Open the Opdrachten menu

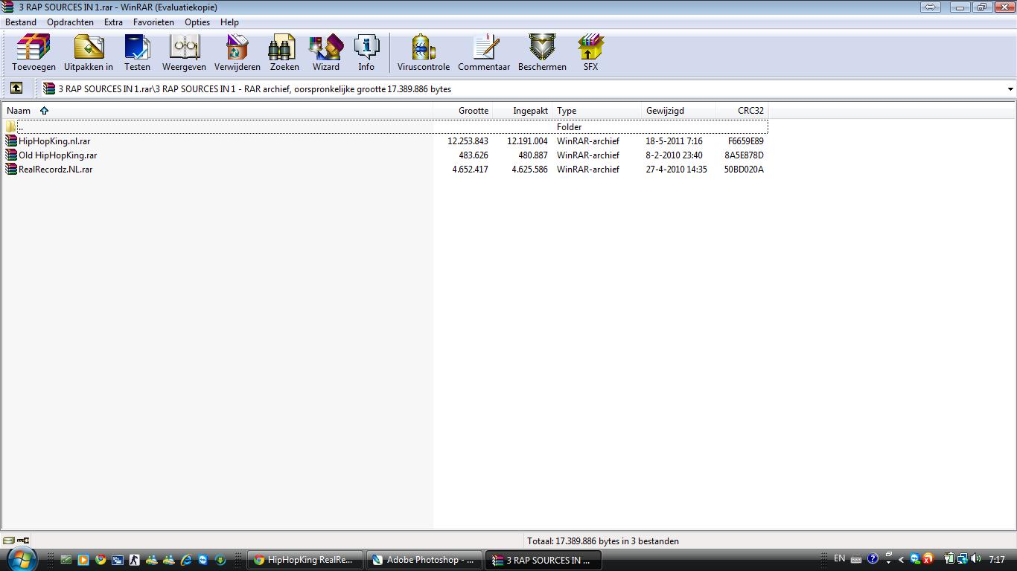(x=70, y=22)
